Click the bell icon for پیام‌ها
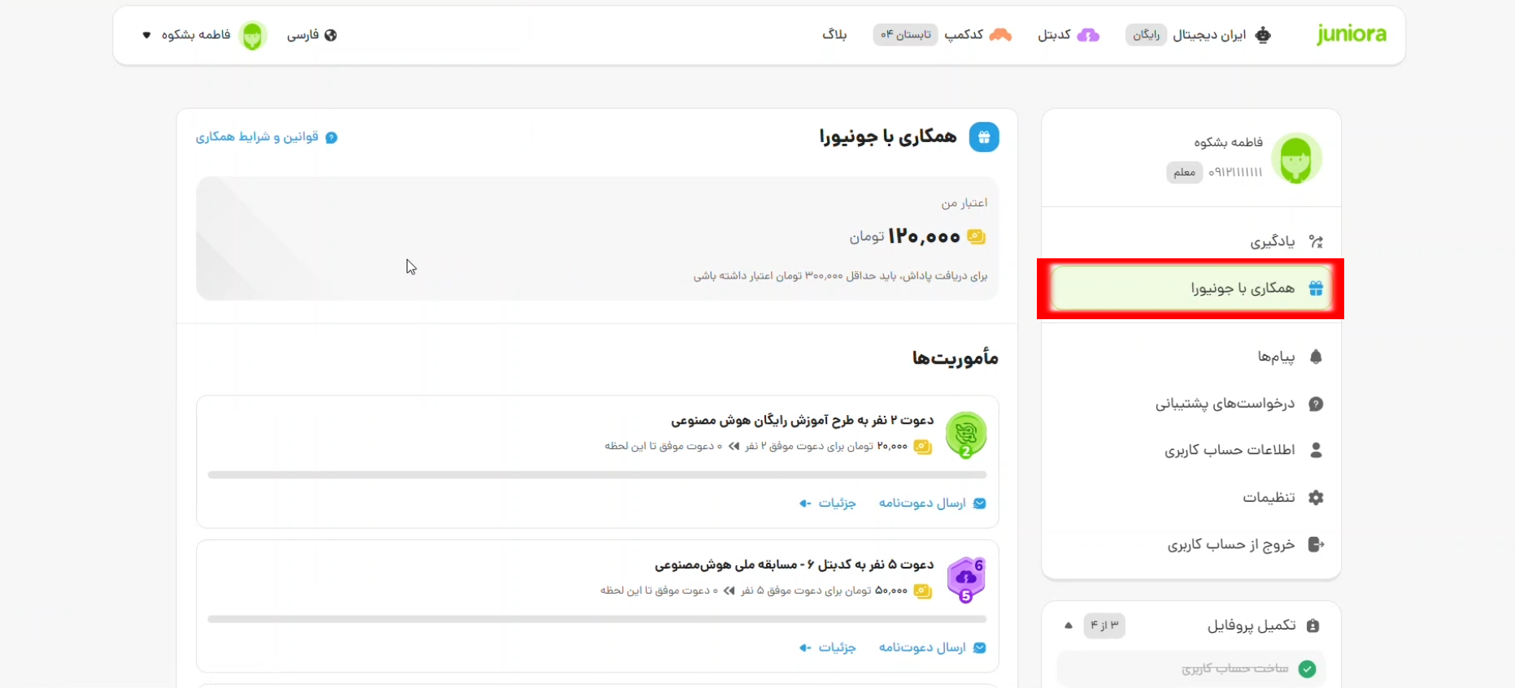Image resolution: width=1515 pixels, height=688 pixels. [x=1316, y=357]
